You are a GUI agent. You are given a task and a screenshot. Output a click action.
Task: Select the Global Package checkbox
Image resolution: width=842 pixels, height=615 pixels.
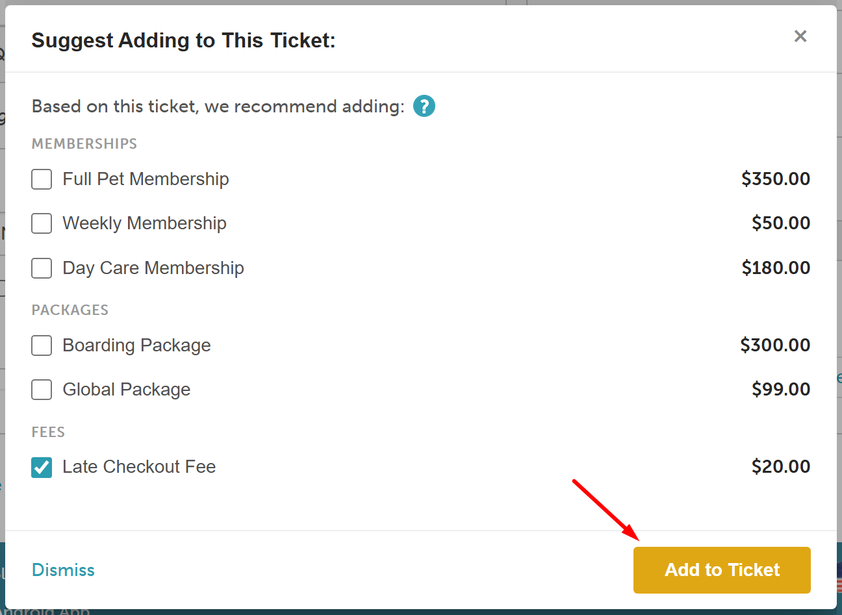pos(42,390)
